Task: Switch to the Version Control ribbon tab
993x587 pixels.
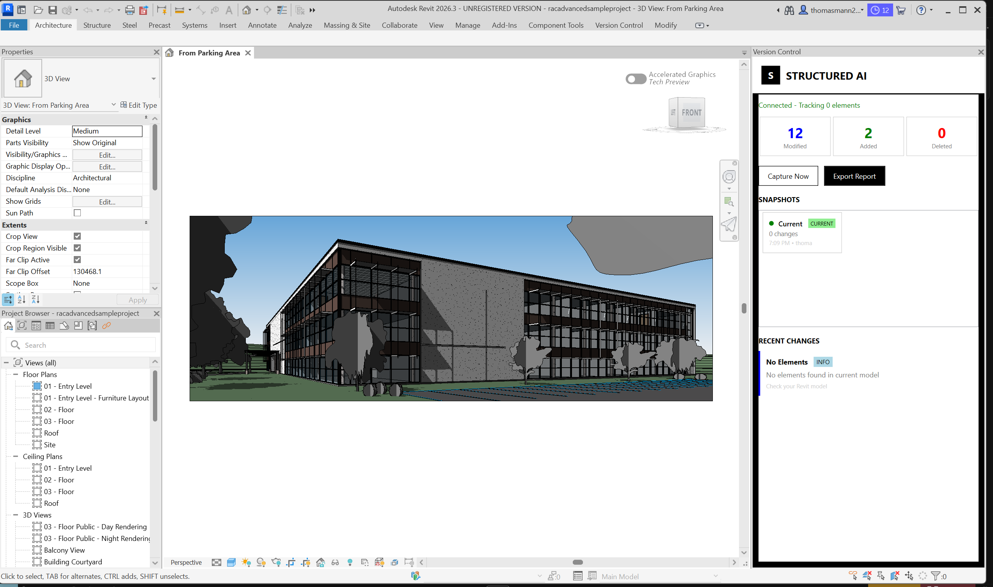Action: pyautogui.click(x=619, y=25)
